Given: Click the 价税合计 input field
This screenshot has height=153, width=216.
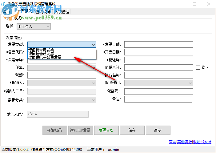Looking at the screenshot, I should [x=159, y=67].
